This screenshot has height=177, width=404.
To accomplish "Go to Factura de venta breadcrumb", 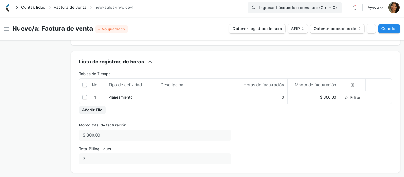I will coord(70,8).
